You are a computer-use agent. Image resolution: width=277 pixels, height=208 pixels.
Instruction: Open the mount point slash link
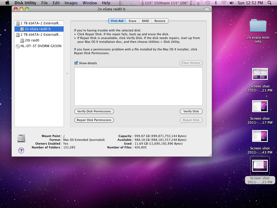pyautogui.click(x=64, y=136)
